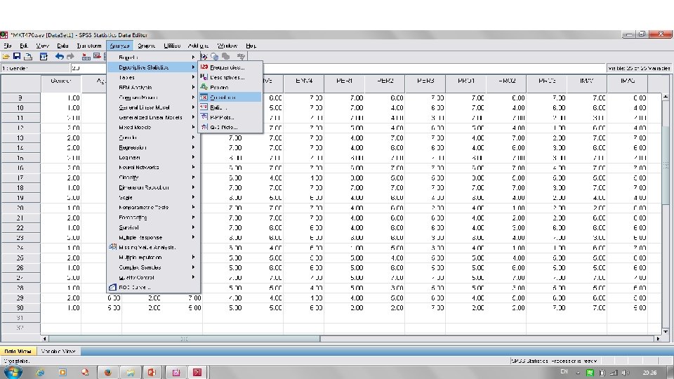The height and width of the screenshot is (379, 674).
Task: Click the P-P Plots item icon
Action: [204, 117]
